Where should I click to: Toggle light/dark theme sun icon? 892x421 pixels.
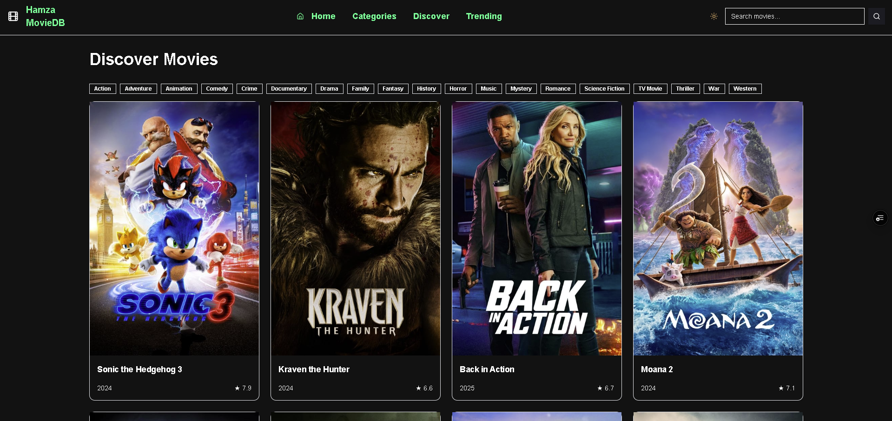714,16
